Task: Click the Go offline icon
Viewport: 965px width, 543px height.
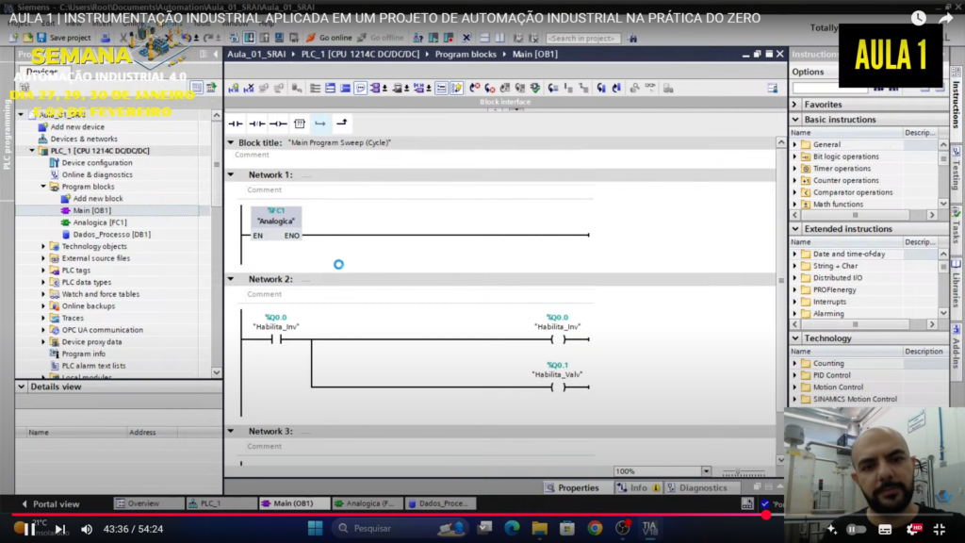Action: click(362, 38)
